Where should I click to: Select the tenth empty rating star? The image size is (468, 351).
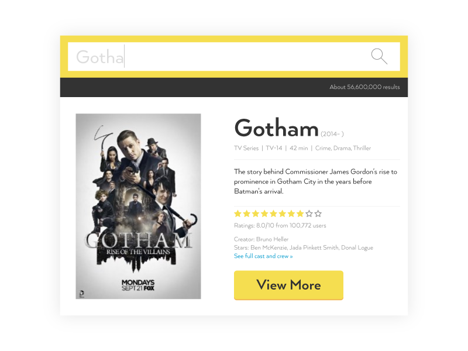(x=318, y=214)
